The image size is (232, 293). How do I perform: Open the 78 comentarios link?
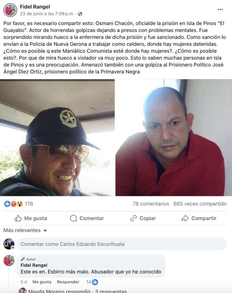[151, 204]
